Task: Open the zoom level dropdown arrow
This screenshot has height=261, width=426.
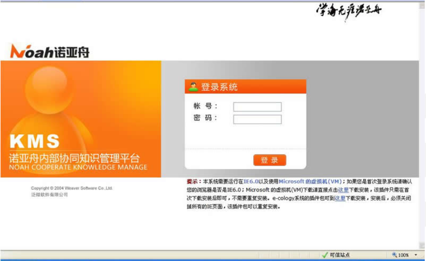Action: pos(416,255)
